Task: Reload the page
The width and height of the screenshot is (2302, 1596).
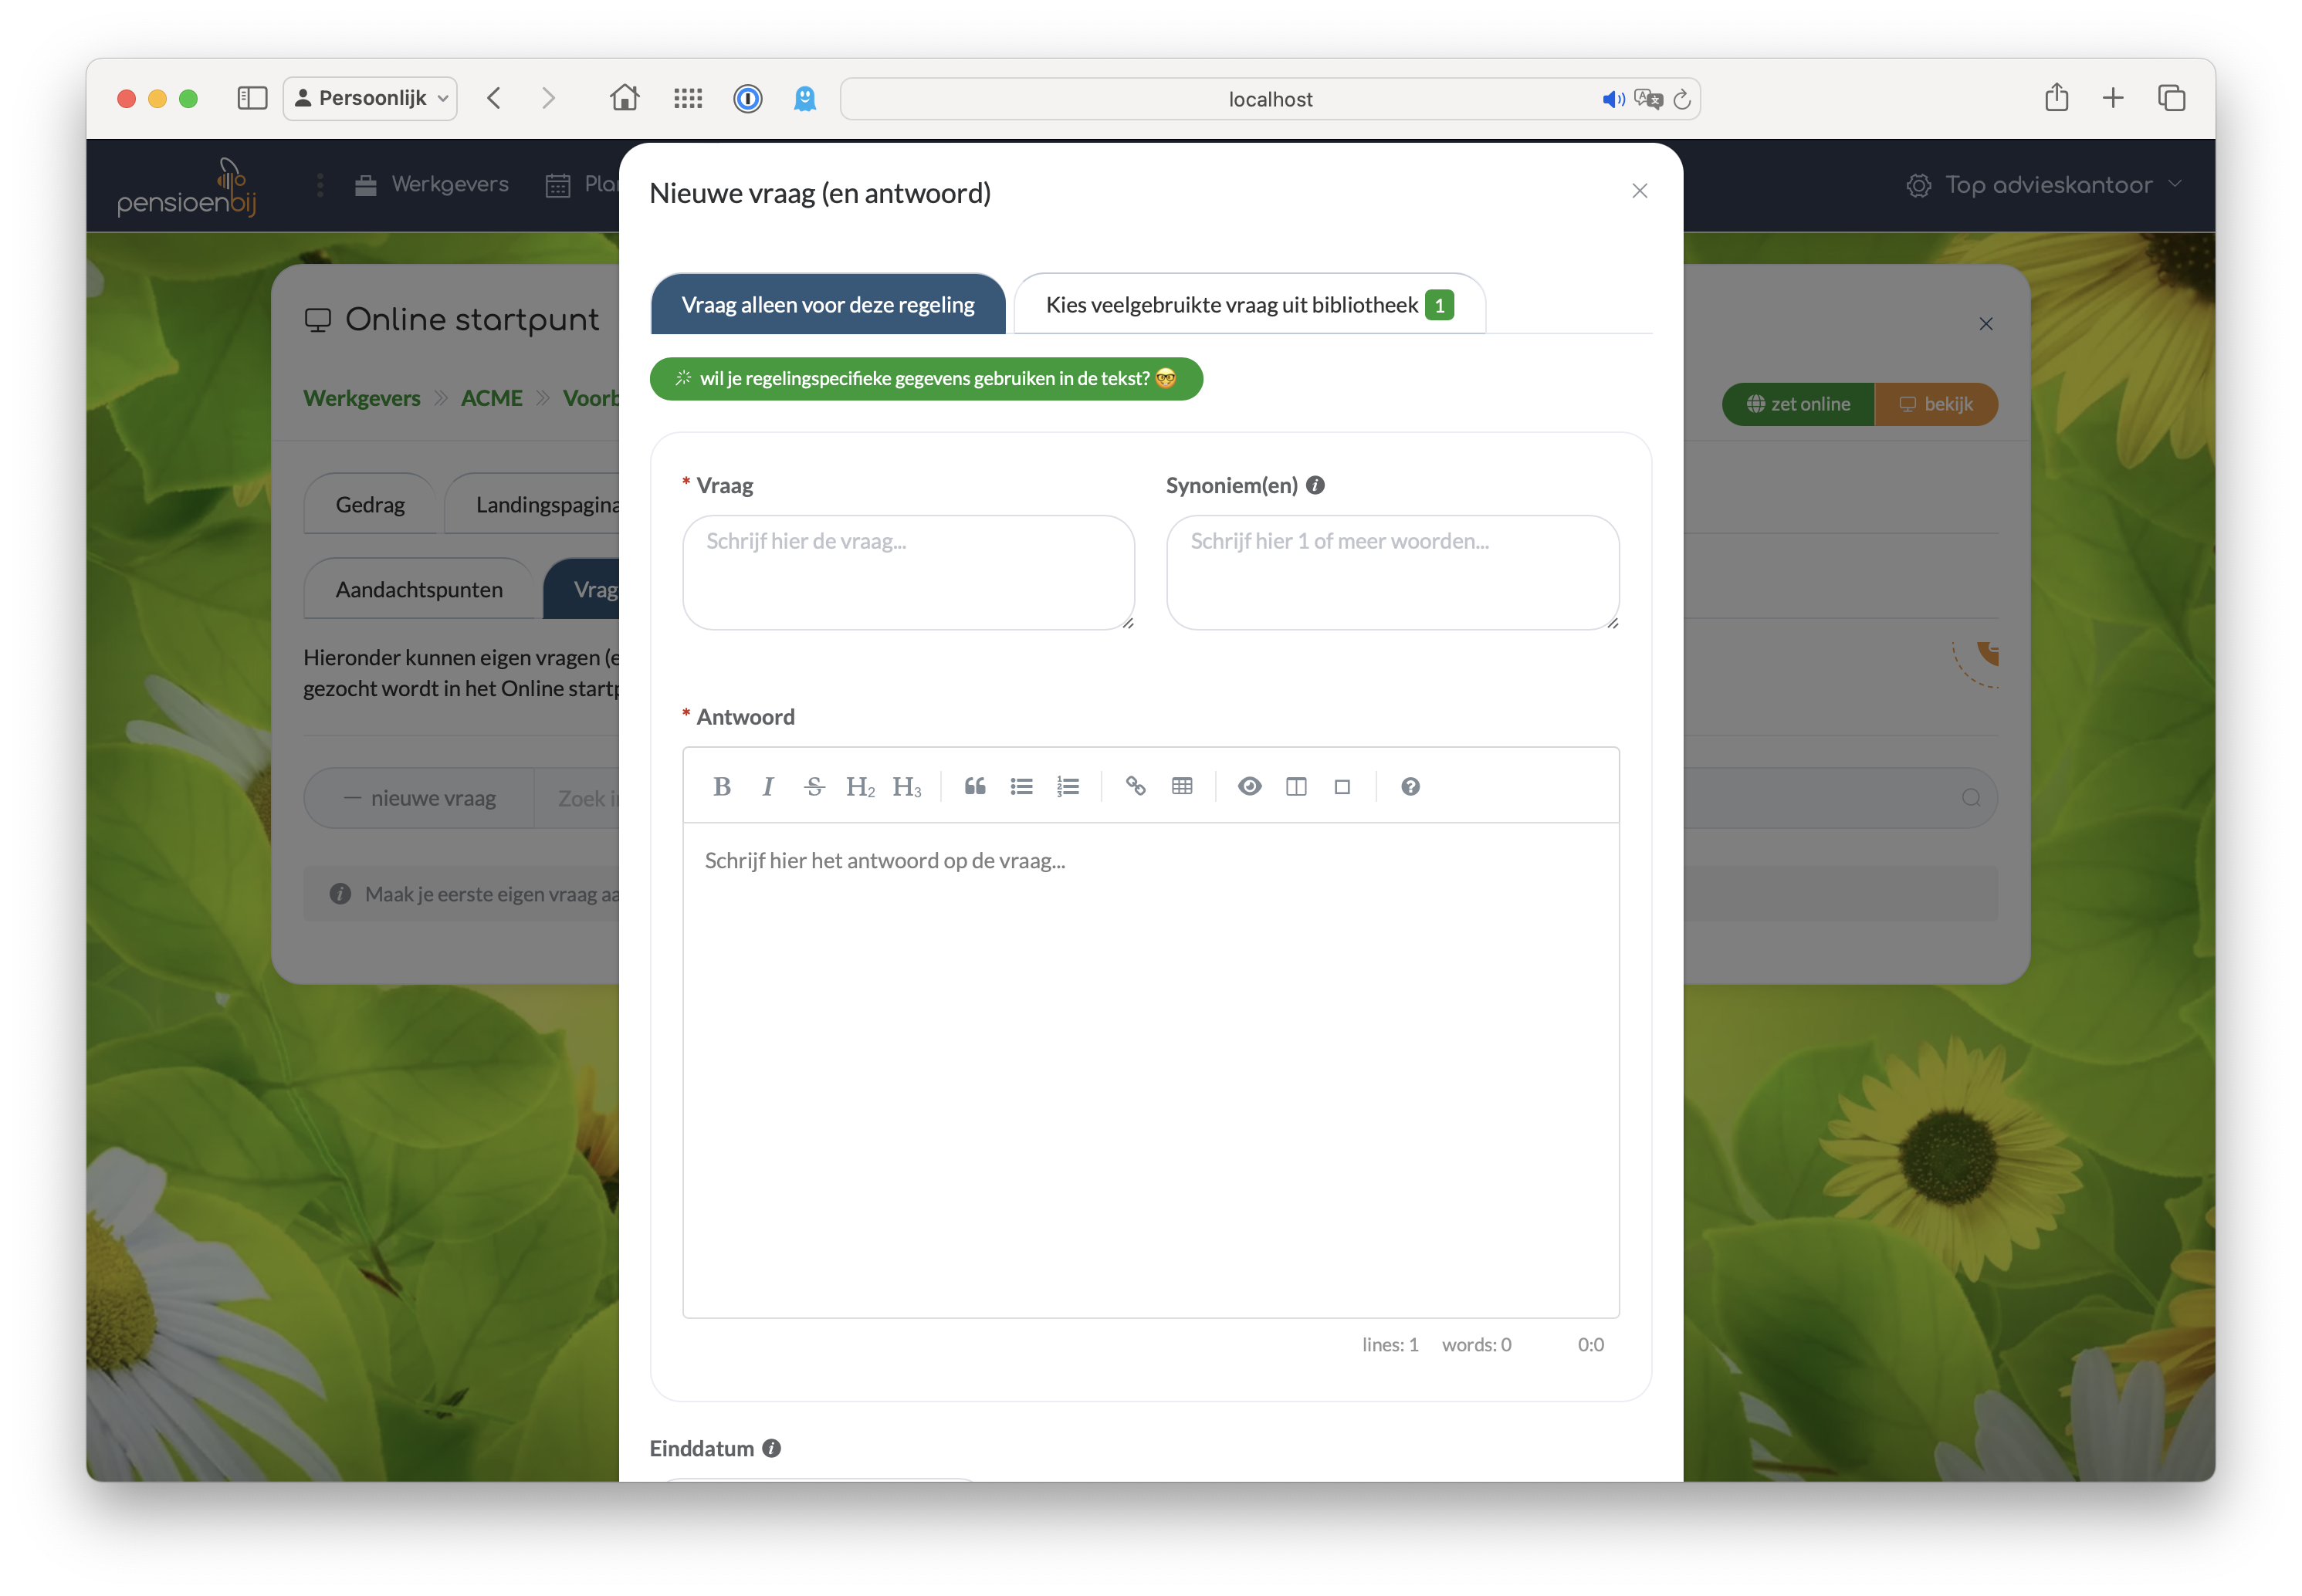Action: [1682, 99]
